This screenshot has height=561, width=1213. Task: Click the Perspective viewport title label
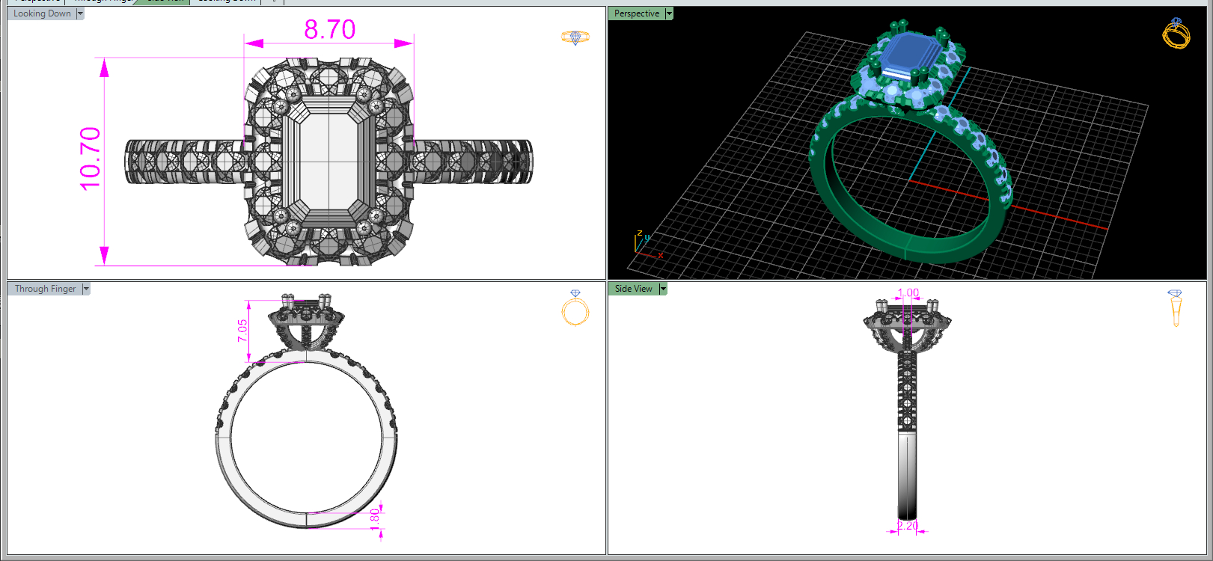click(637, 13)
